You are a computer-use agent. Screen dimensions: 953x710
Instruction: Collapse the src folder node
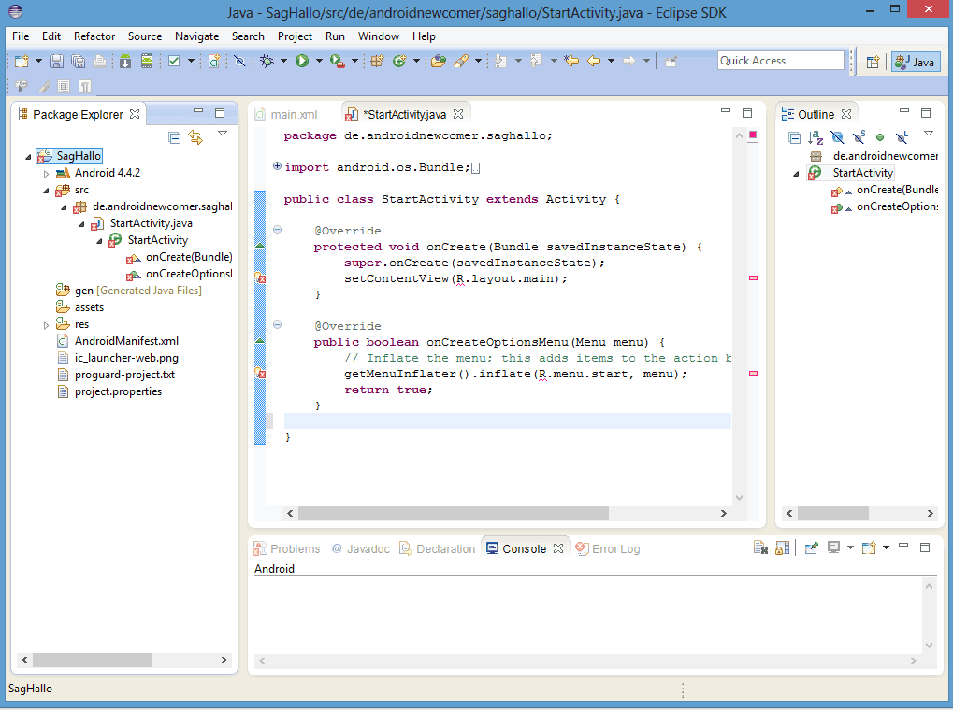(46, 190)
